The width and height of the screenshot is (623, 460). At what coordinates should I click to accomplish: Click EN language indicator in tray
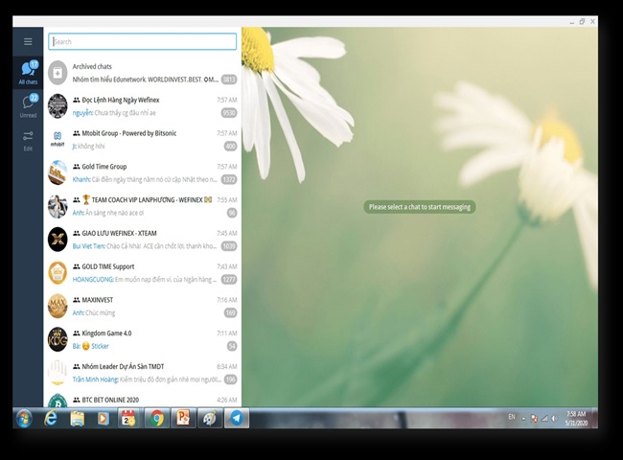[x=512, y=417]
